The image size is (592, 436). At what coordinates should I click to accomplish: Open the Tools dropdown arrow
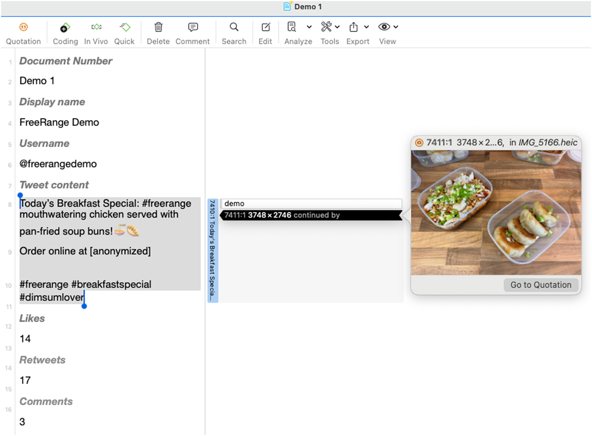tap(337, 27)
